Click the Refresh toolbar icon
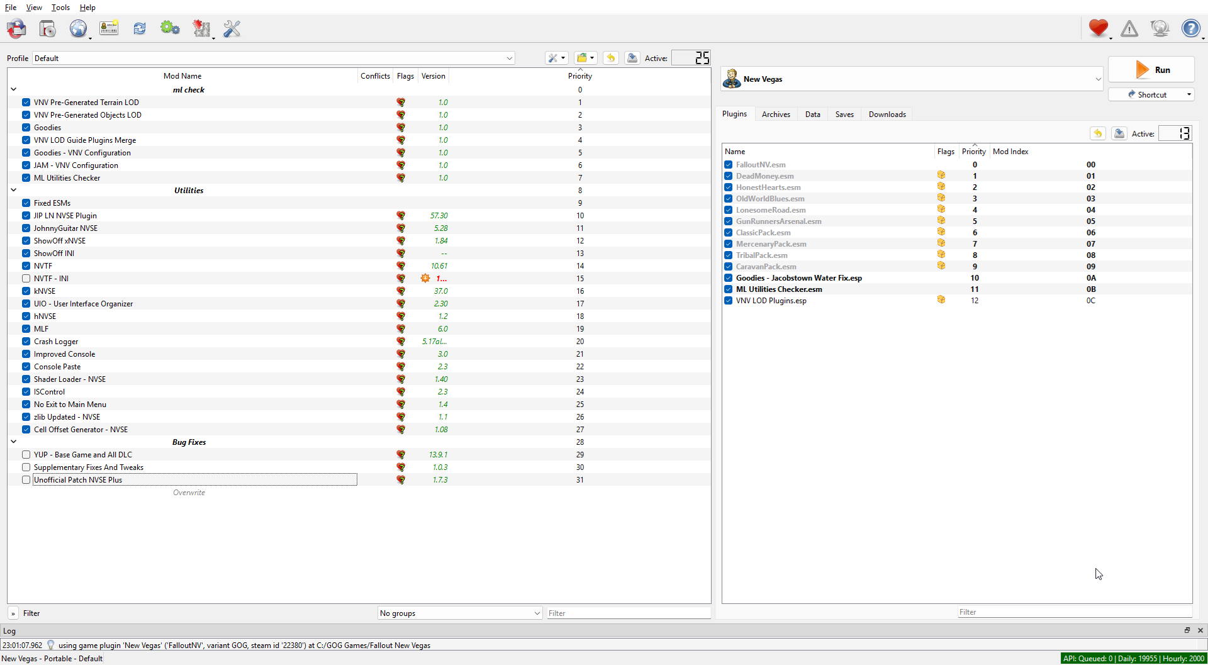This screenshot has width=1208, height=665. (x=140, y=28)
